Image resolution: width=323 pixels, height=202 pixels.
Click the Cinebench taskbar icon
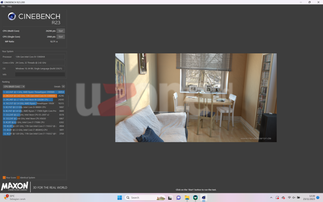(204, 198)
